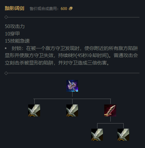Select the 15技能急速 stat line
Image resolution: width=145 pixels, height=148 pixels.
[x=17, y=41]
